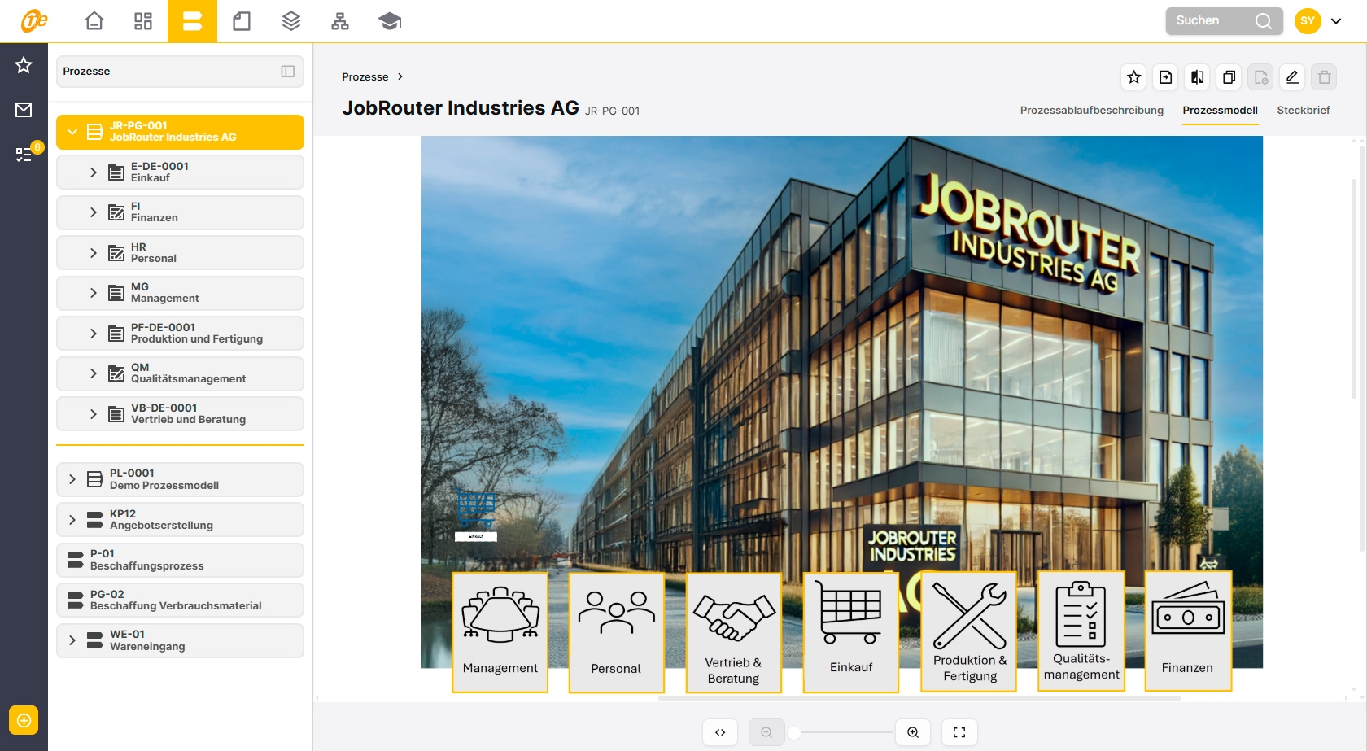The height and width of the screenshot is (751, 1367).
Task: Expand the WE-01 Wareneingang node
Action: (72, 640)
